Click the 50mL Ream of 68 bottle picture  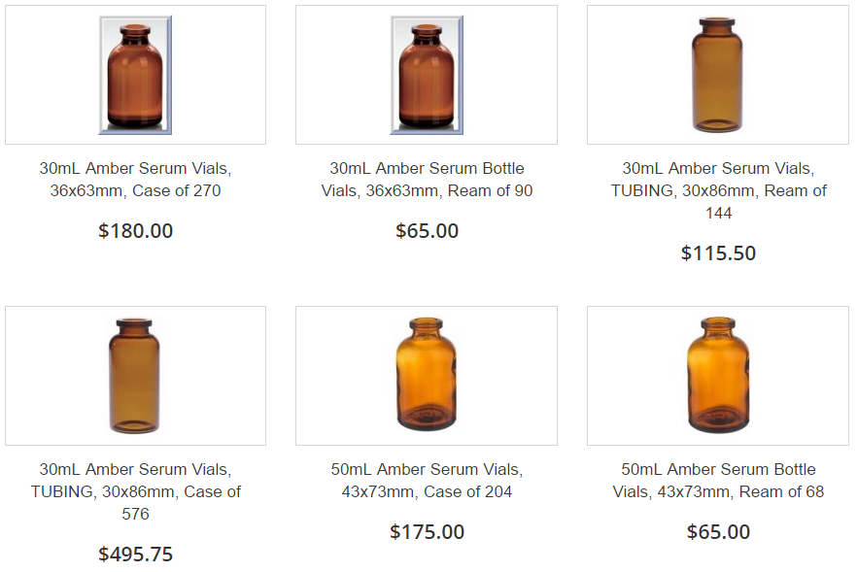(718, 375)
